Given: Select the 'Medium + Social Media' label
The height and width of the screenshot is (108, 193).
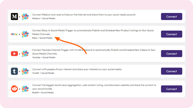Looking at the screenshot, I should (44, 19).
